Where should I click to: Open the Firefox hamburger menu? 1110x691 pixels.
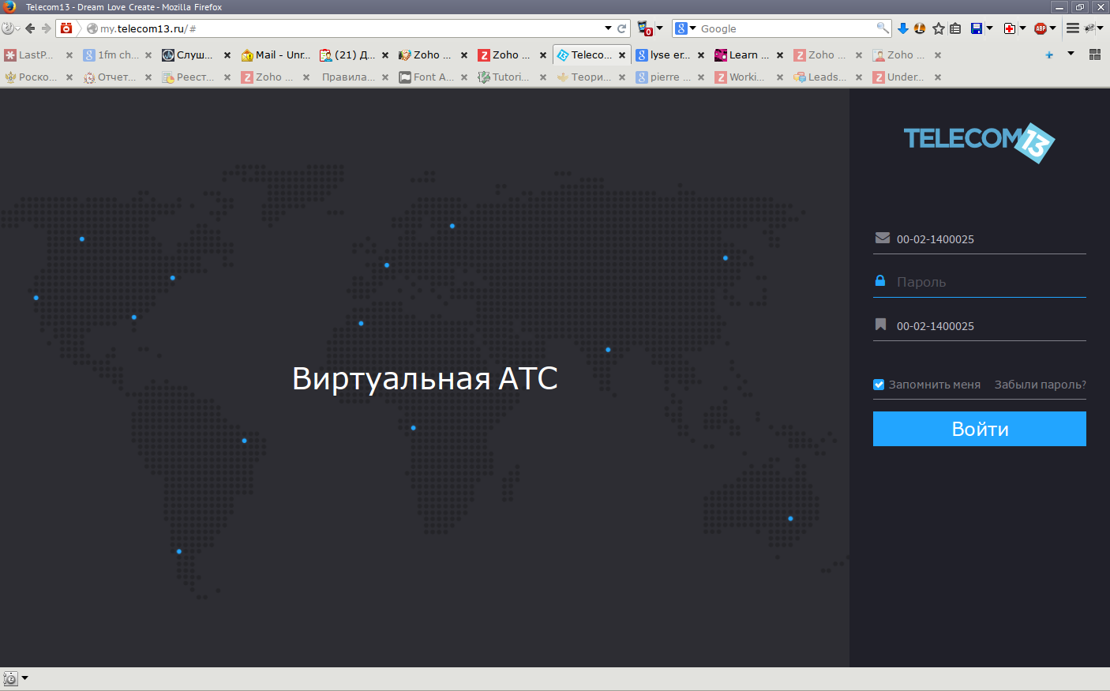[1072, 28]
